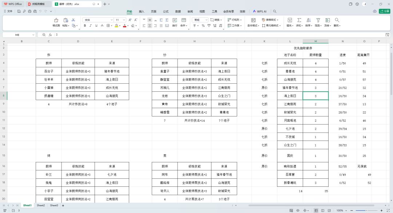The height and width of the screenshot is (213, 393).
Task: Click the Wrap text (换行) icon
Action: [175, 20]
